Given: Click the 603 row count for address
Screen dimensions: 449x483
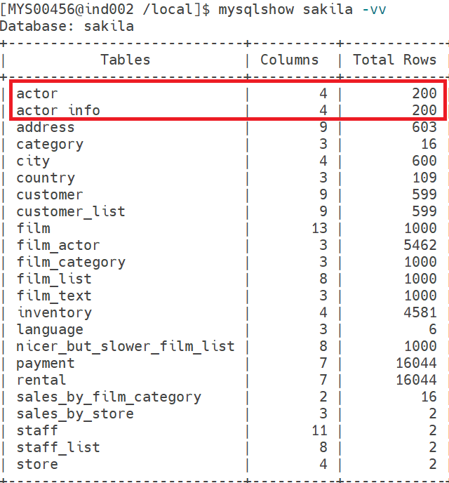Looking at the screenshot, I should [424, 127].
